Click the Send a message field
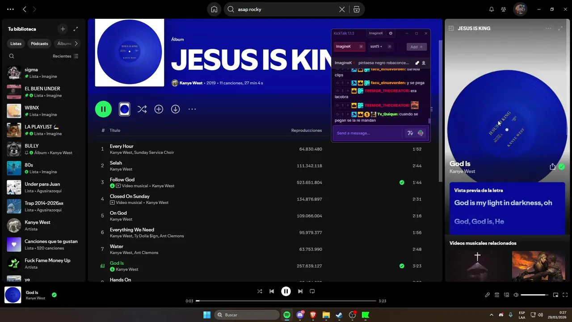Screen dimensions: 572x322 coord(369,133)
